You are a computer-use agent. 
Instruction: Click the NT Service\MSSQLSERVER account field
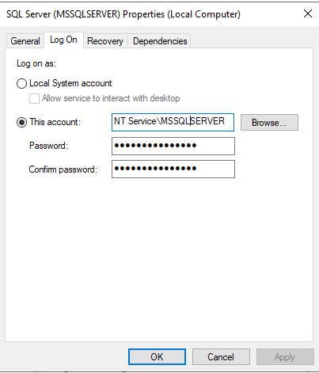click(x=173, y=122)
